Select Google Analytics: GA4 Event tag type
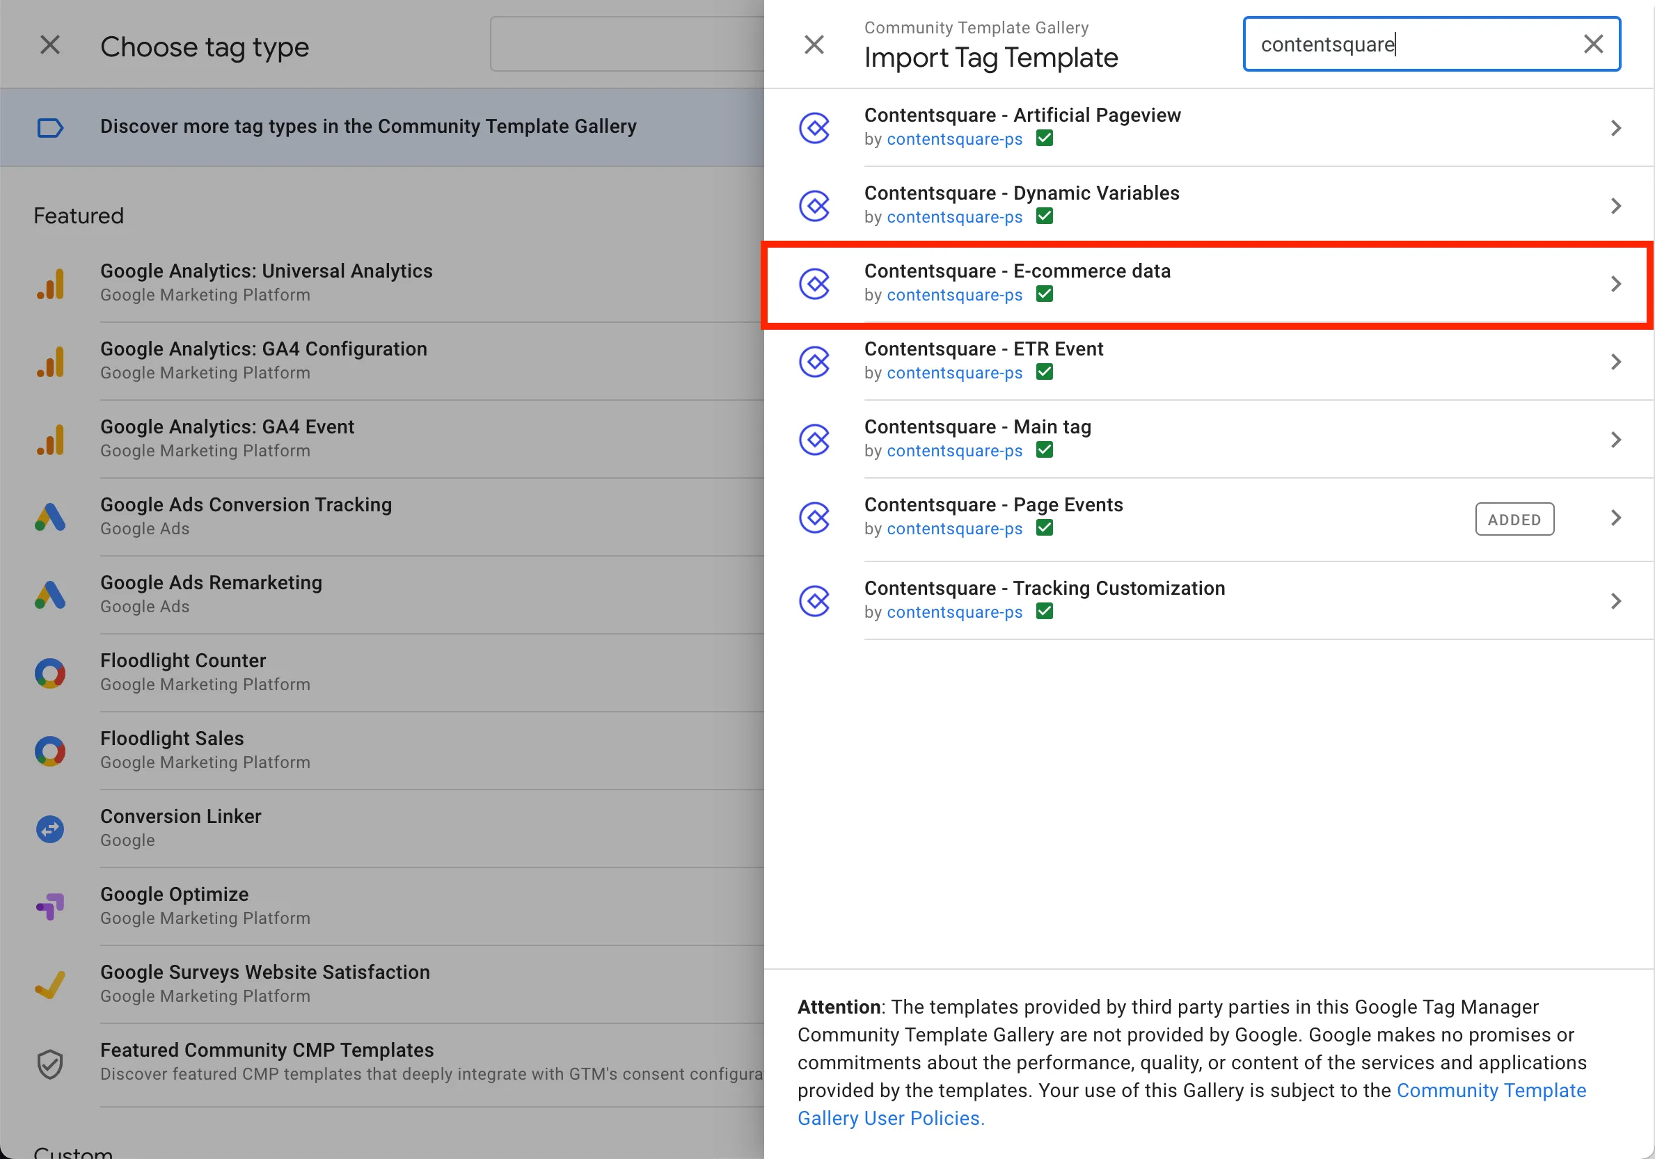The height and width of the screenshot is (1159, 1655). pos(228,427)
